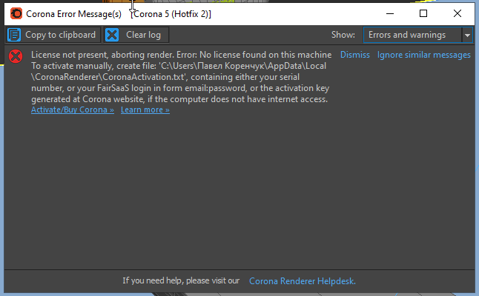Viewport: 479px width, 296px height.
Task: Click the license error message text
Action: [x=178, y=77]
